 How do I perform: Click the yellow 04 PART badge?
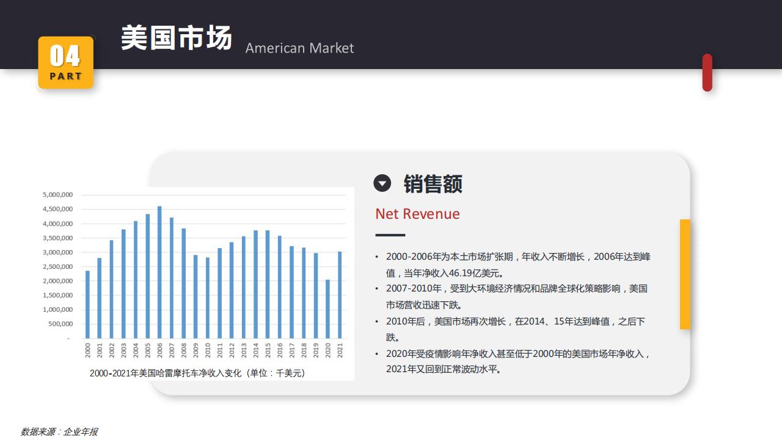(x=65, y=62)
